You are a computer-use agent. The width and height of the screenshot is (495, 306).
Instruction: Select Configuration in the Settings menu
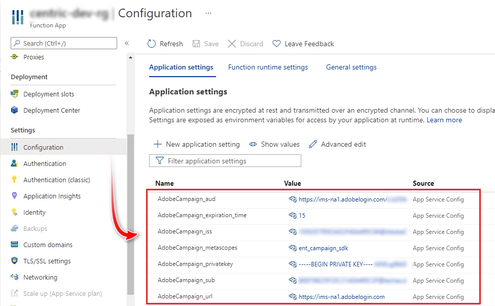click(63, 147)
